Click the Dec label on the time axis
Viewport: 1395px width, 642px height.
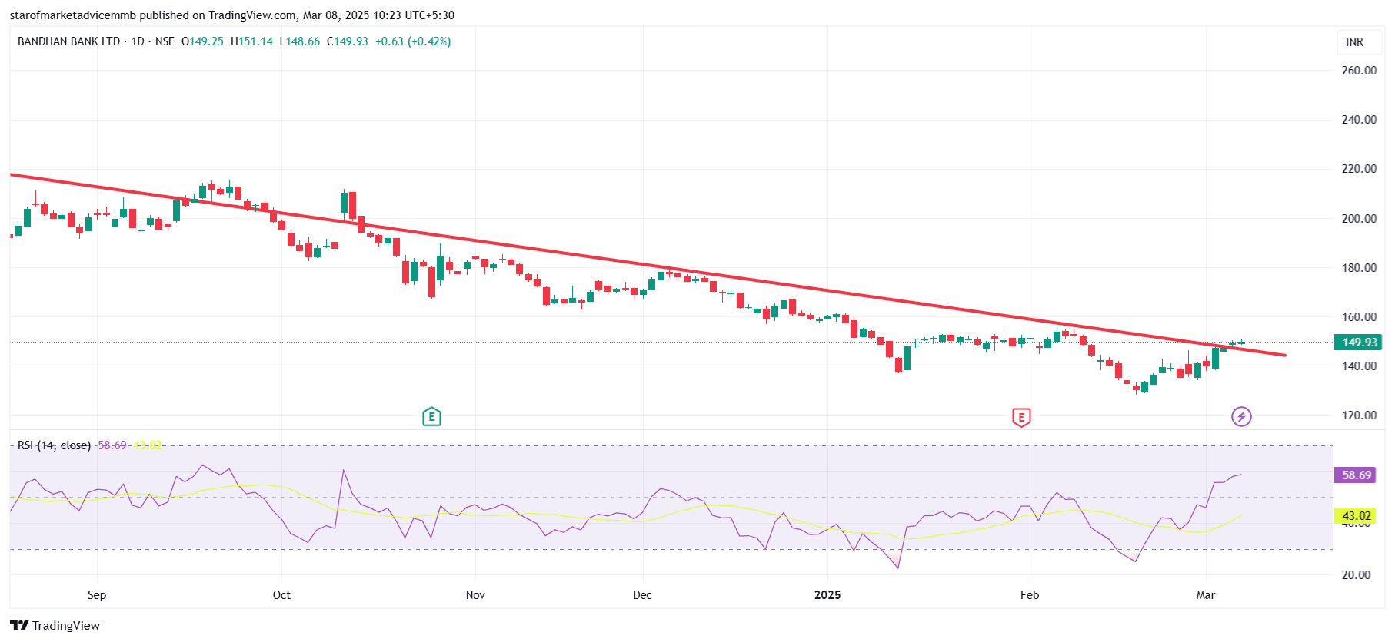(x=642, y=595)
